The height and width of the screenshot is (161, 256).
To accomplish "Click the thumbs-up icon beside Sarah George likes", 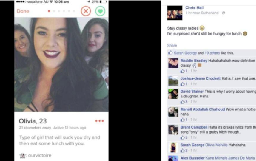I will [x=170, y=52].
